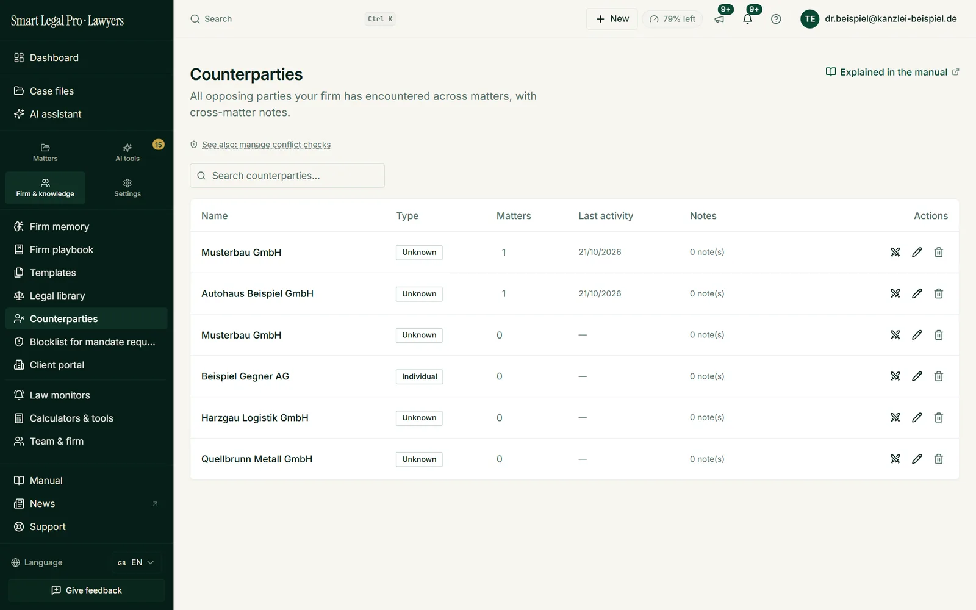This screenshot has width=976, height=610.
Task: Delete the Quellbrunn Metall GmbH counterparty
Action: (x=939, y=459)
